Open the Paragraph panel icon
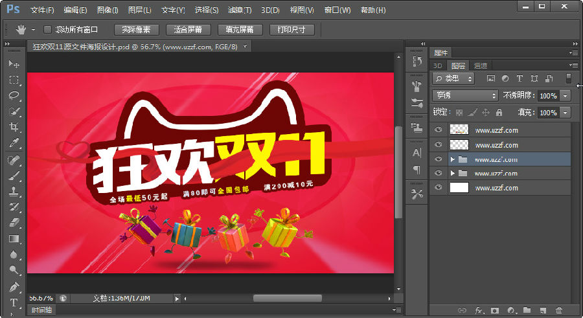583x318 pixels. click(417, 170)
